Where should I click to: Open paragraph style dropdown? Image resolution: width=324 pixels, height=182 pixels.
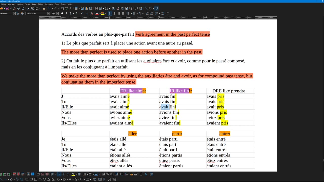click(14, 13)
